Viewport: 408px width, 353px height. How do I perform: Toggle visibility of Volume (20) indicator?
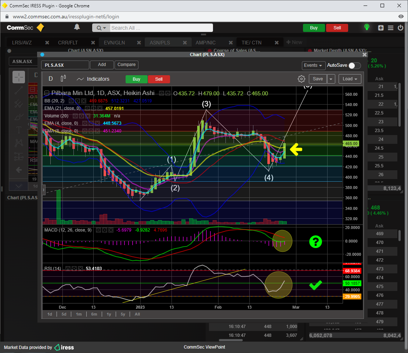click(x=75, y=116)
